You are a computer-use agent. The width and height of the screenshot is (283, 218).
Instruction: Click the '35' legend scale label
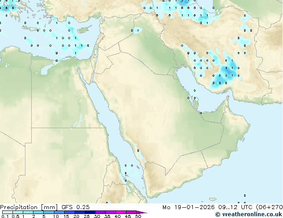coord(107,216)
